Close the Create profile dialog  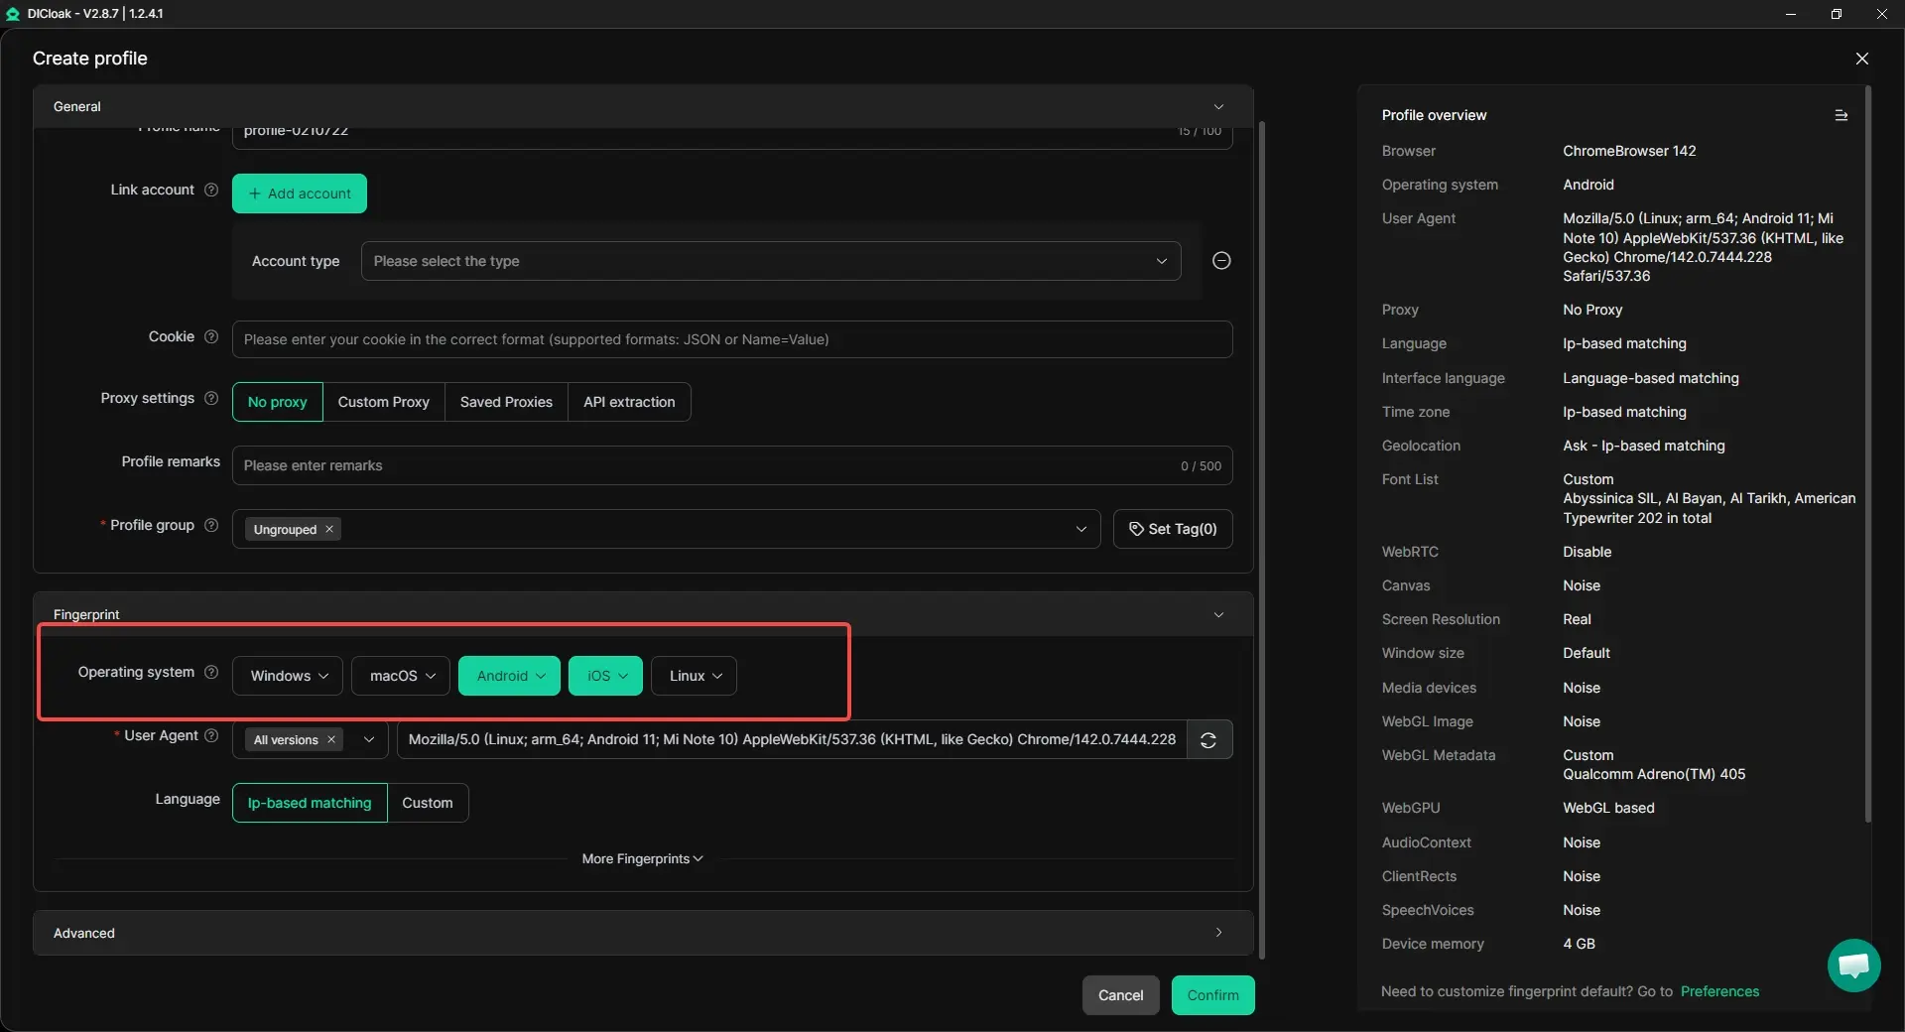coord(1861,59)
